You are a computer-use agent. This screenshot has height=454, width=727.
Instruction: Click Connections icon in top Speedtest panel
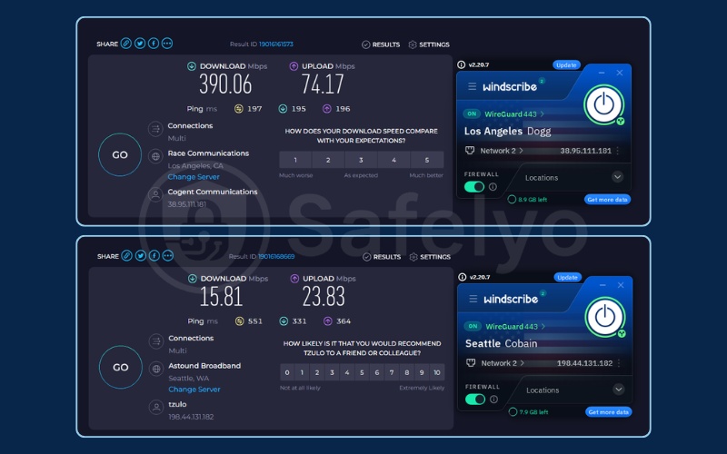[x=155, y=128]
